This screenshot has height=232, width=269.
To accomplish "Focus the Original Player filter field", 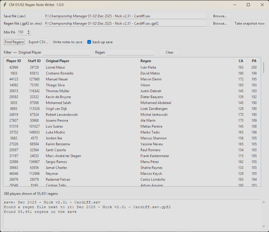I will (67, 52).
